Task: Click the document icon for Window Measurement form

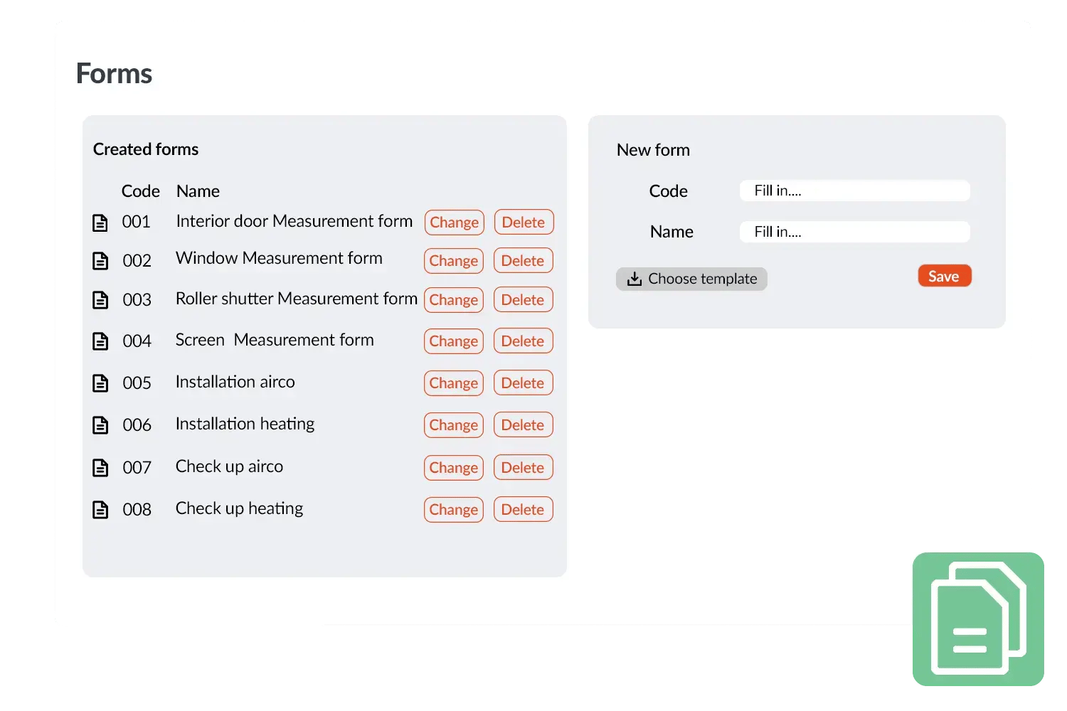Action: pyautogui.click(x=100, y=261)
